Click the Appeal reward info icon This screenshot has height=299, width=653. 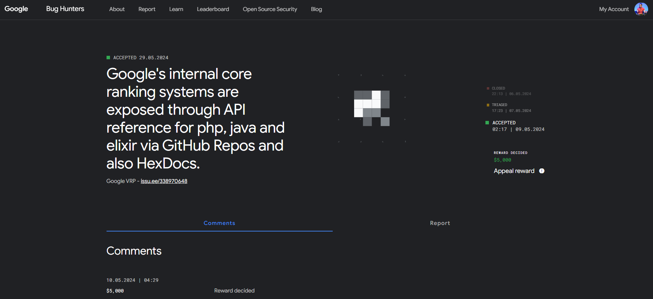tap(542, 171)
